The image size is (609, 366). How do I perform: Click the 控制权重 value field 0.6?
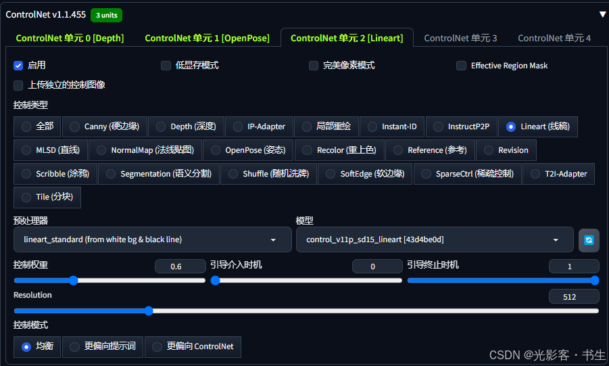click(180, 267)
